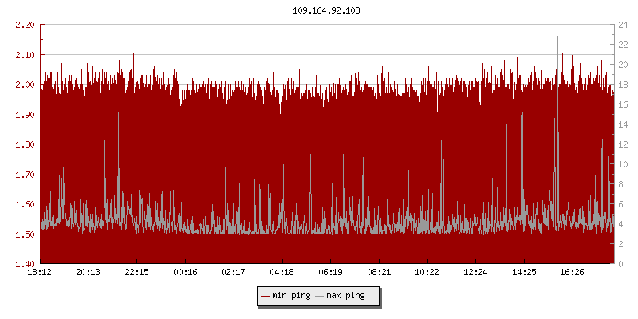The width and height of the screenshot is (638, 319).
Task: Click the dark red min ping legend swatch
Action: pyautogui.click(x=265, y=297)
